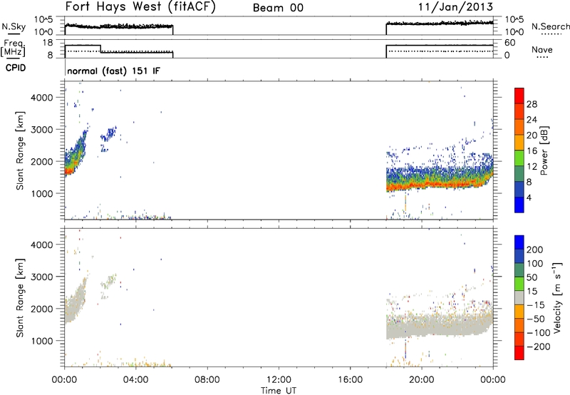The width and height of the screenshot is (570, 395).
Task: Click the '-200' label on Velocity colorbar
Action: [x=537, y=347]
